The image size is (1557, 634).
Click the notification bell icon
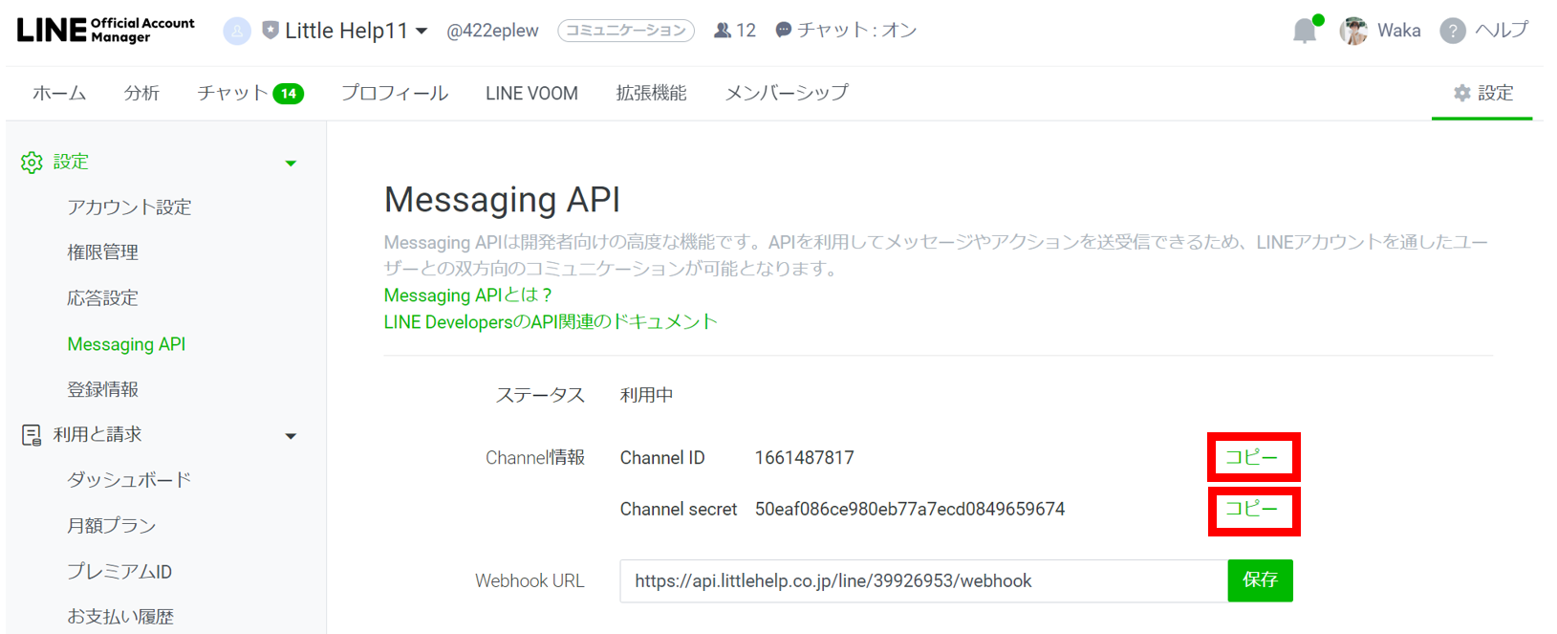1304,32
